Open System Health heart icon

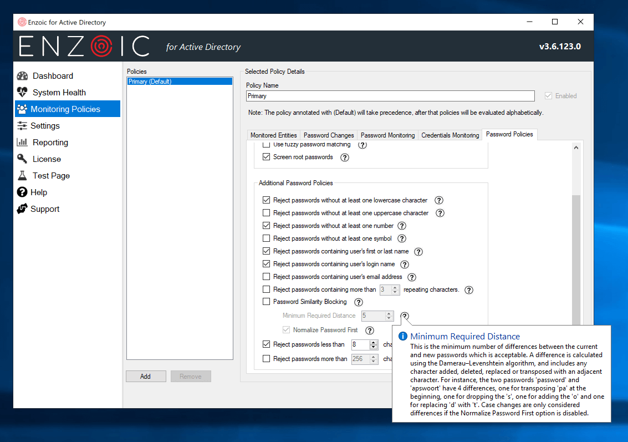[x=22, y=93]
